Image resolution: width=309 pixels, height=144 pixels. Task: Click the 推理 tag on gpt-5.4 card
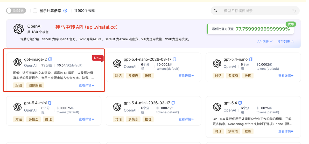[x=248, y=131]
